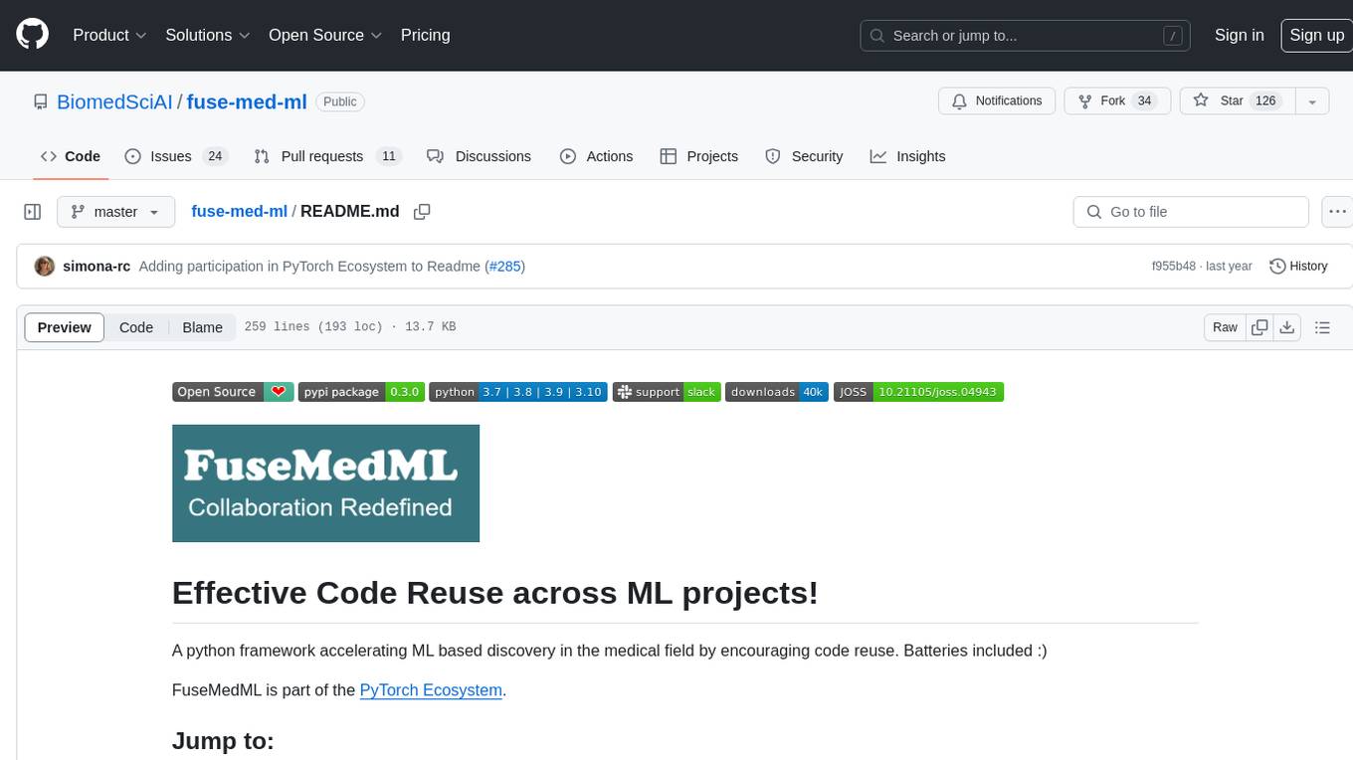Switch to the Pull requests tab
The height and width of the screenshot is (760, 1353).
pyautogui.click(x=327, y=156)
